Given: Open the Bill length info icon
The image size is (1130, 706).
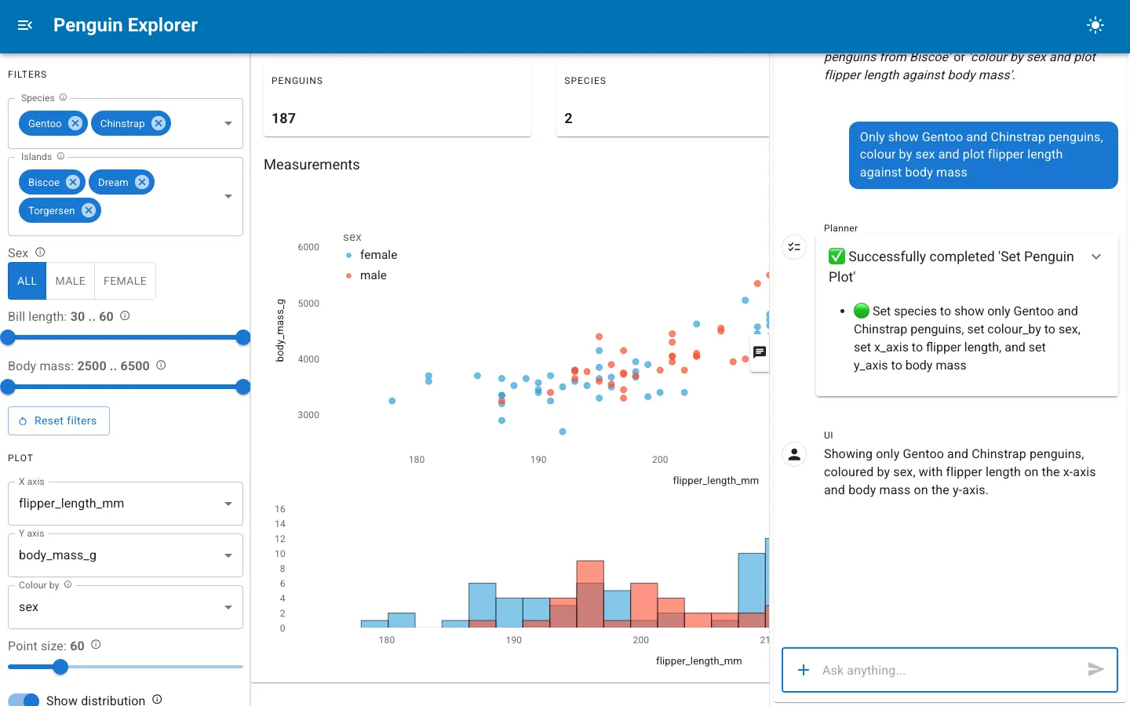Looking at the screenshot, I should click(x=125, y=315).
